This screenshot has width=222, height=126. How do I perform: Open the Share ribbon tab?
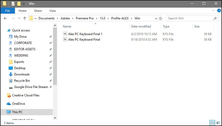click(x=38, y=11)
